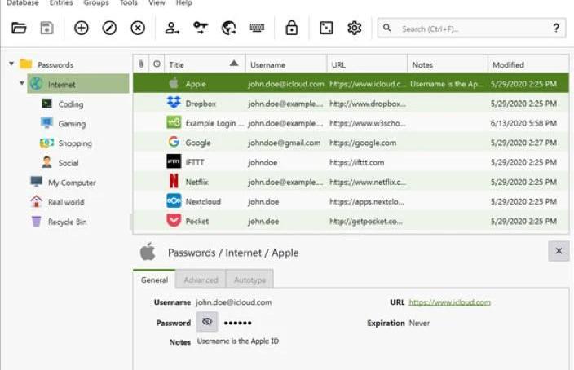This screenshot has width=574, height=370.
Task: Click inside the Search field
Action: (x=472, y=29)
